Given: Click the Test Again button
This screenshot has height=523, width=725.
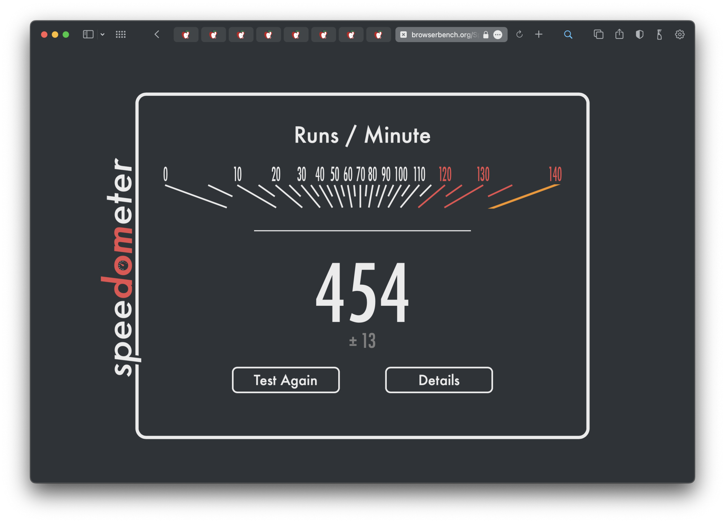Looking at the screenshot, I should pyautogui.click(x=286, y=380).
